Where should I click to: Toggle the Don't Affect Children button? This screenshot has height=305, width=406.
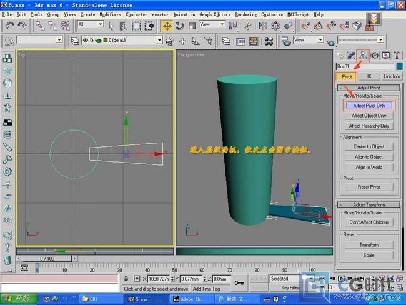pos(369,222)
